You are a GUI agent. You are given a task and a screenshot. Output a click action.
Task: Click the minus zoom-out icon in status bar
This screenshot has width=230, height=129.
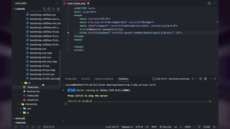pyautogui.click(x=194, y=127)
